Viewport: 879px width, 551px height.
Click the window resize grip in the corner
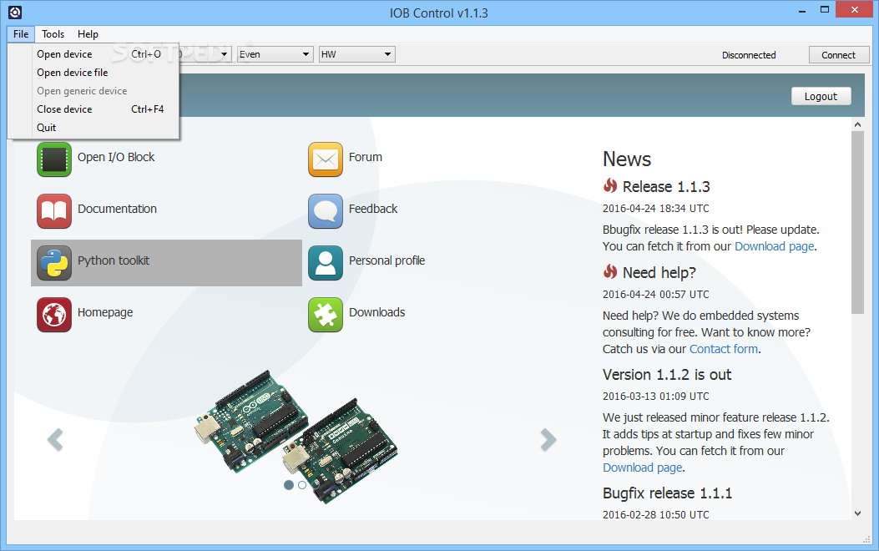(x=866, y=539)
